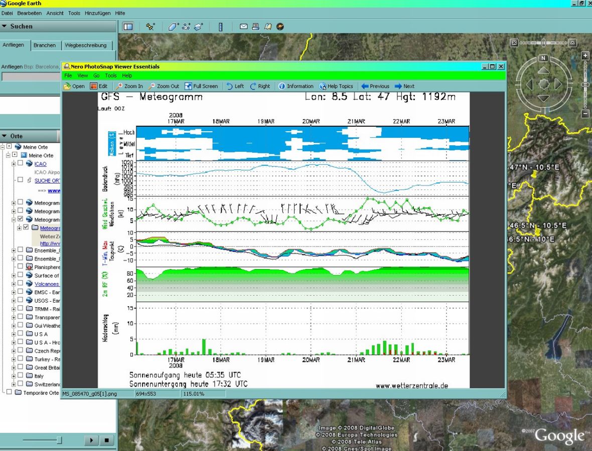
Task: Select the ruler measurement tool
Action: point(221,27)
